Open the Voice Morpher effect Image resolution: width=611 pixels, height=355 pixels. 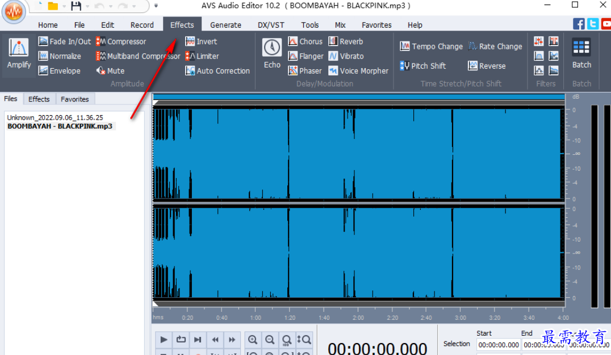coord(358,71)
